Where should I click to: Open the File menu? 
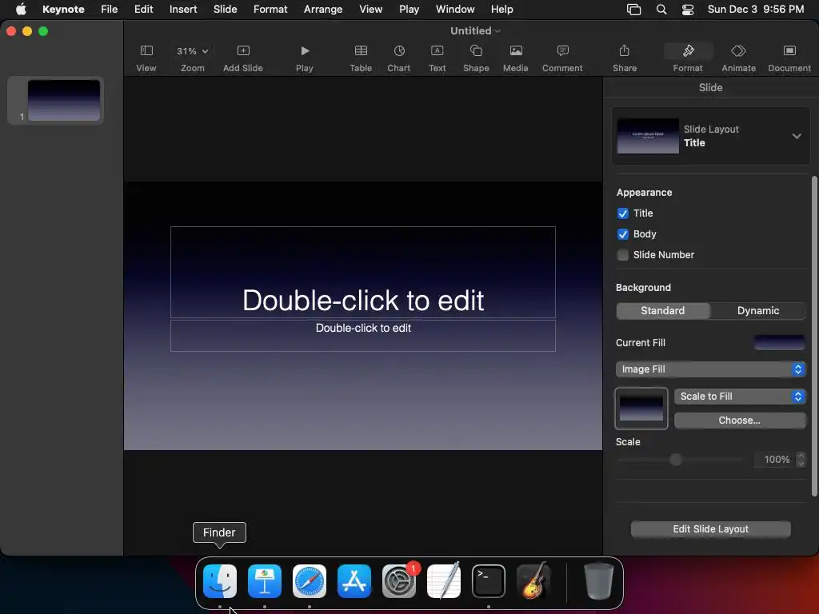[x=109, y=10]
